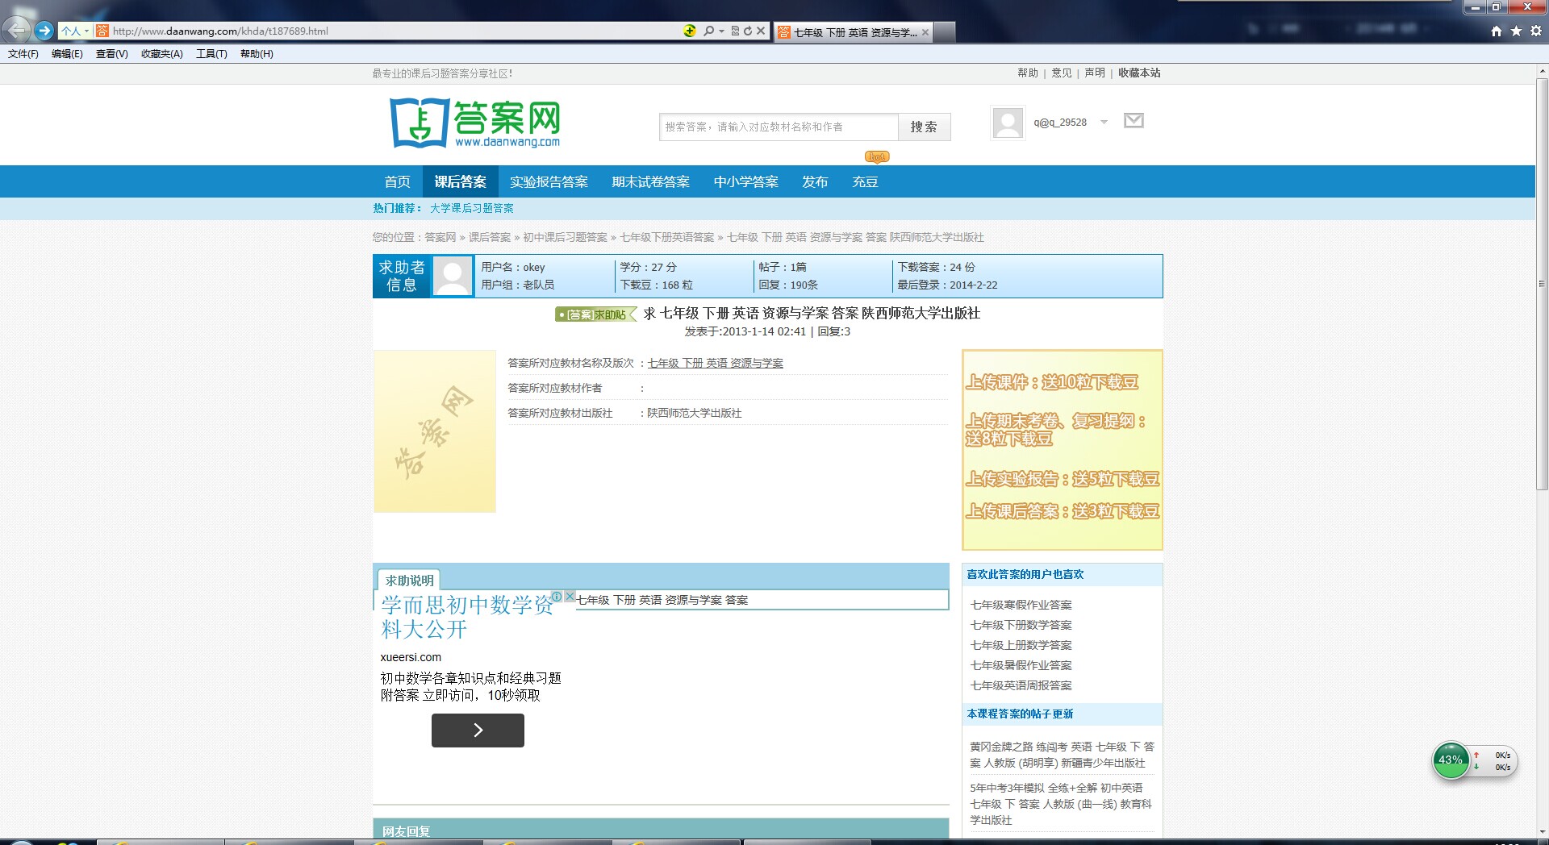Screen dimensions: 1549x845
Task: Open the envelope messages icon
Action: tap(1134, 121)
